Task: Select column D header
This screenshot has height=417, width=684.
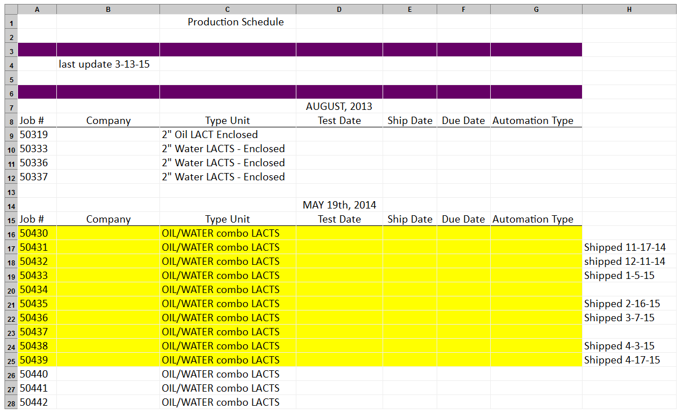Action: [x=339, y=9]
